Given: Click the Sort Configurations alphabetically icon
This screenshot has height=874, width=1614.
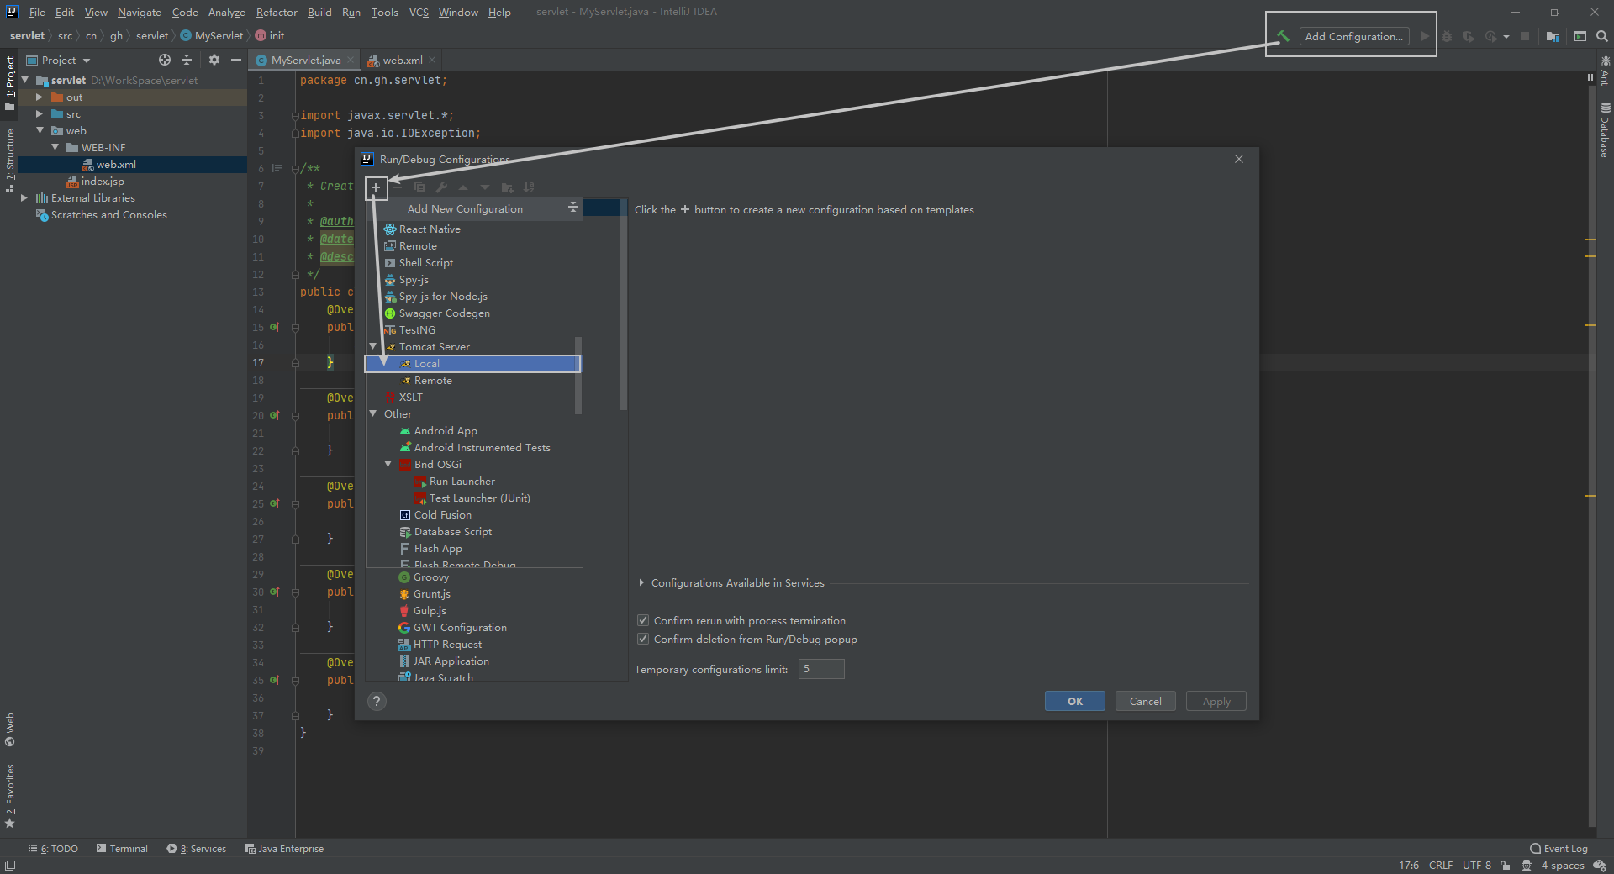Looking at the screenshot, I should pyautogui.click(x=529, y=187).
